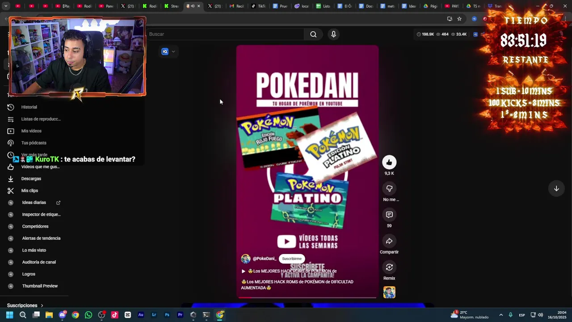Switch to the Gmail 'Recil' tab
The width and height of the screenshot is (572, 322).
(x=237, y=6)
